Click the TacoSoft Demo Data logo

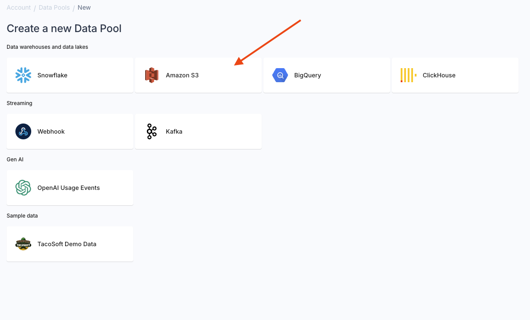point(23,244)
